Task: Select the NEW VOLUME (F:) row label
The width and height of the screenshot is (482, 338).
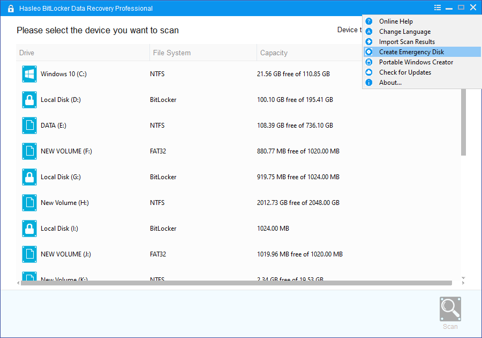Action: click(66, 151)
